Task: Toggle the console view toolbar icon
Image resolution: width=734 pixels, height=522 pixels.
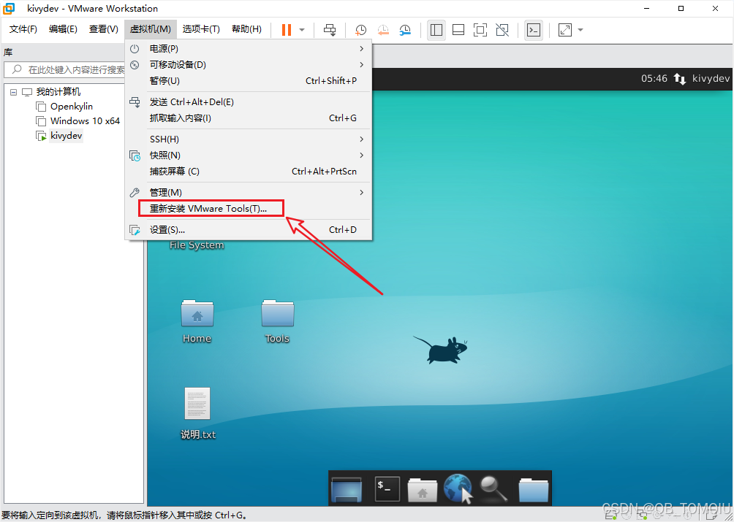Action: tap(534, 30)
